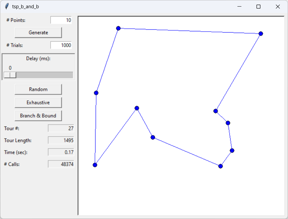The width and height of the screenshot is (288, 219).
Task: Launch Branch & Bound solver
Action: point(38,116)
